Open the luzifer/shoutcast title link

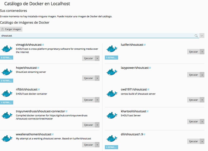132,45
